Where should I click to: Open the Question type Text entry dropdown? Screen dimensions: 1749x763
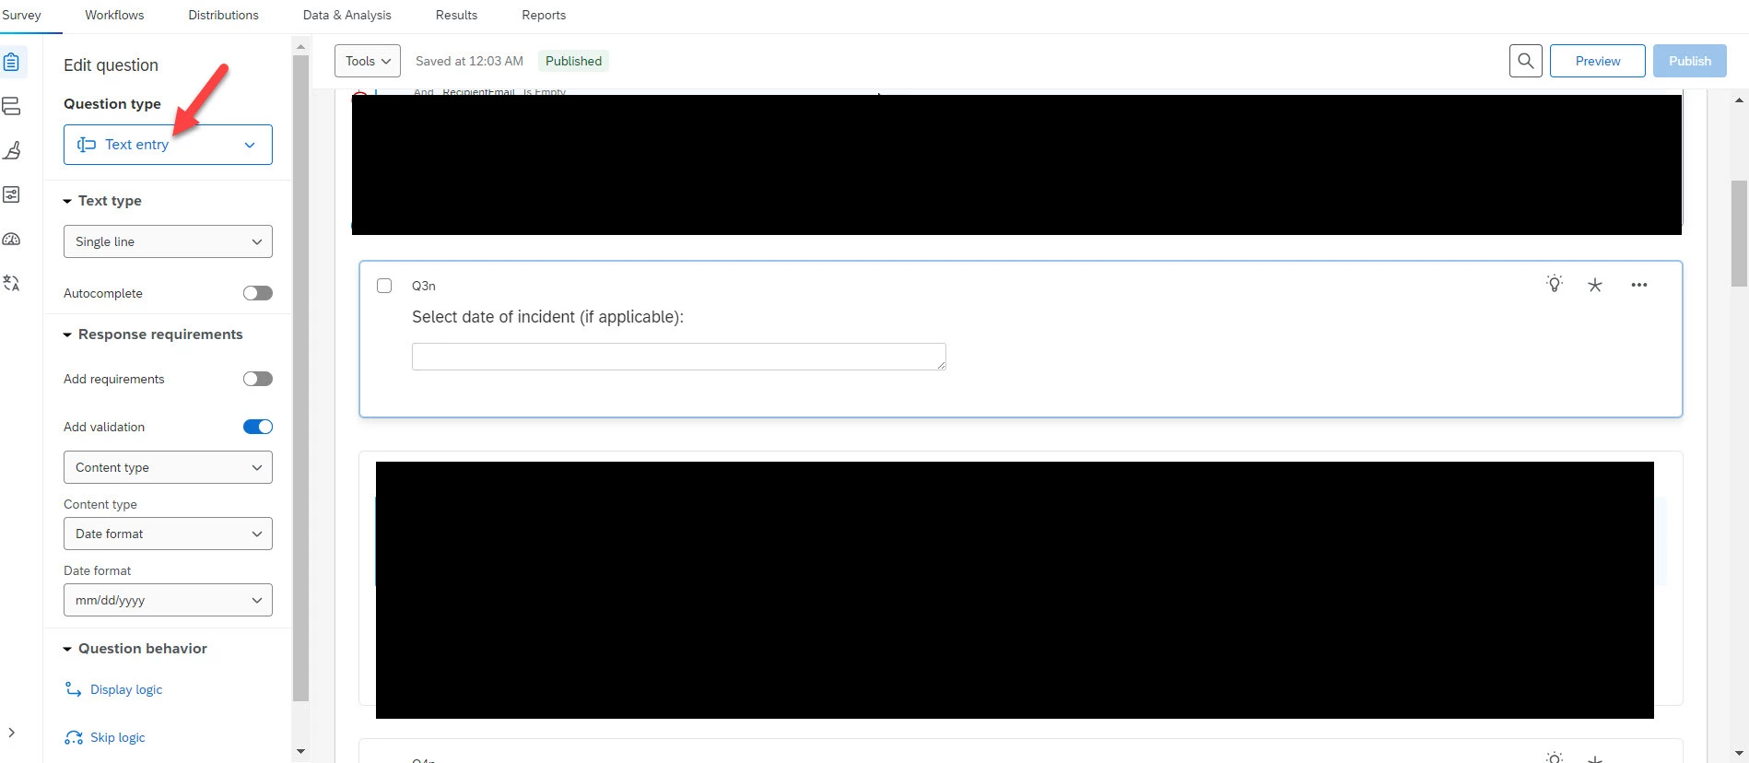pos(168,145)
